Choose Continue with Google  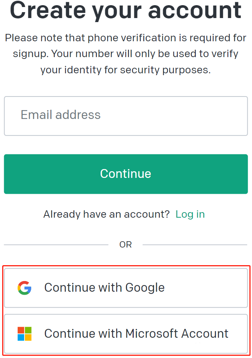point(126,288)
